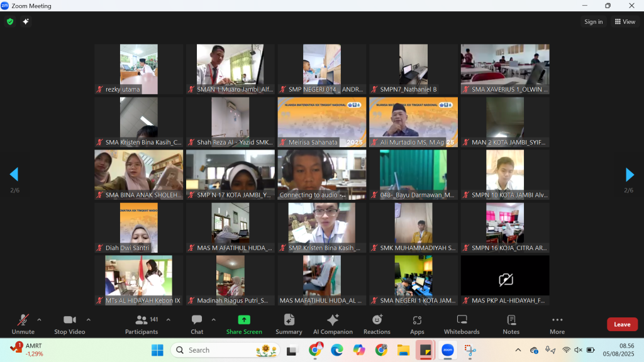
Task: Click the Summary icon
Action: (x=289, y=324)
